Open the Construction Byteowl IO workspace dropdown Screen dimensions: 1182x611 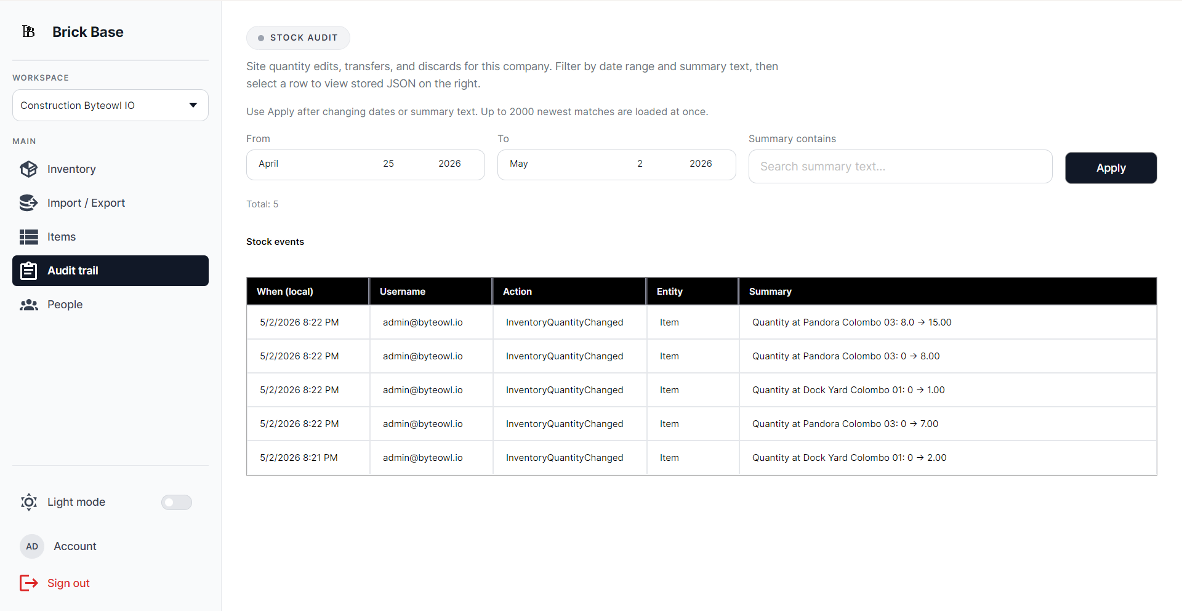110,105
